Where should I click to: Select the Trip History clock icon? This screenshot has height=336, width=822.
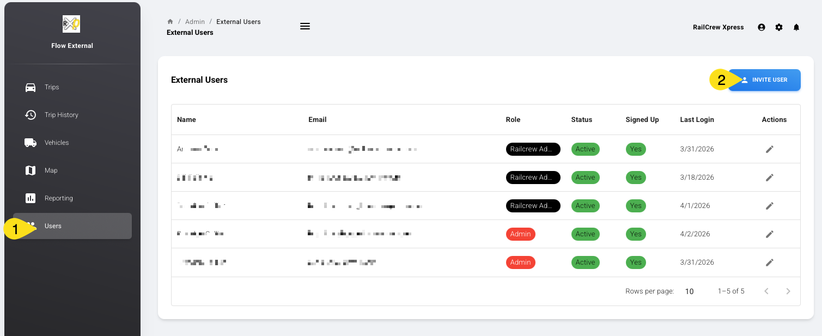(31, 115)
